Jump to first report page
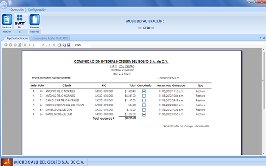This screenshot has height=166, width=266. [x=25, y=45]
